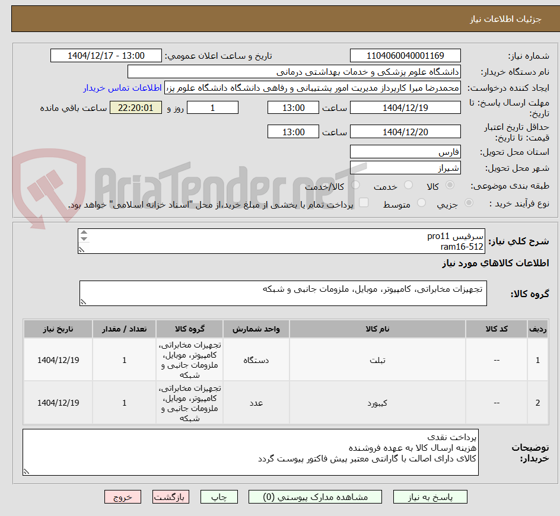The height and width of the screenshot is (516, 560).
Task: Select the جزیی purchase type radio
Action: point(469,203)
